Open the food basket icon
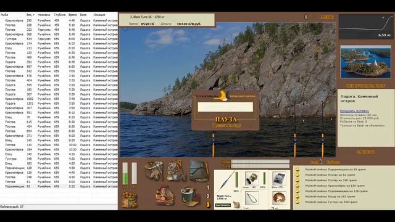 165,195
